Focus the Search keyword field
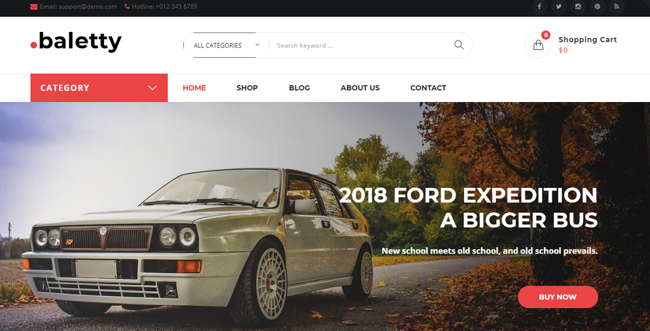Viewport: 650px width, 331px height. [361, 46]
